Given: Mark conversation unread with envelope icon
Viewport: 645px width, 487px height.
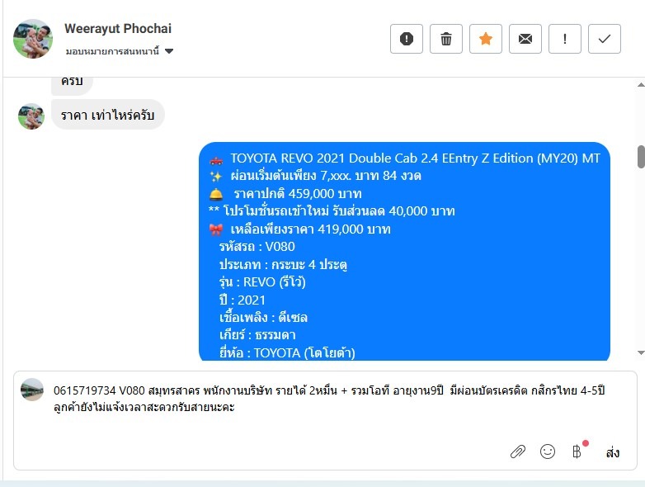Looking at the screenshot, I should pos(525,39).
